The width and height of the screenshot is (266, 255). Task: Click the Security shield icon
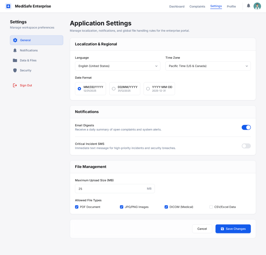[15, 71]
